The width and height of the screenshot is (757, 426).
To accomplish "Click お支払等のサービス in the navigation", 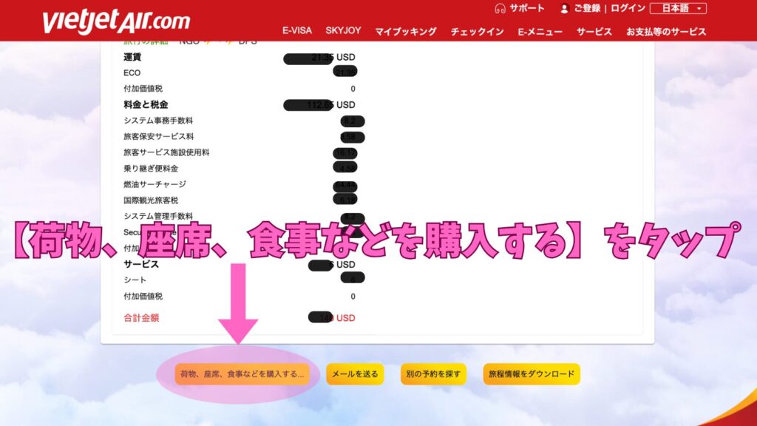I will pos(665,32).
